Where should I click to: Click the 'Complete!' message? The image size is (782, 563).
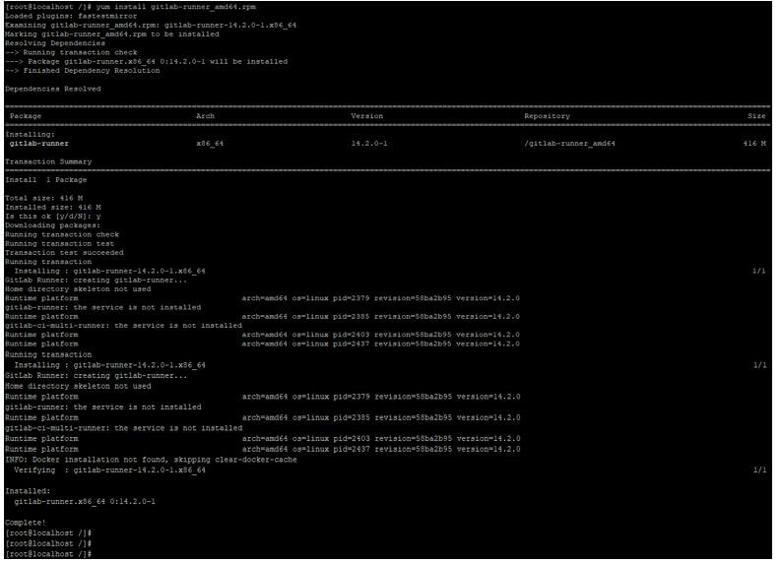(x=26, y=523)
